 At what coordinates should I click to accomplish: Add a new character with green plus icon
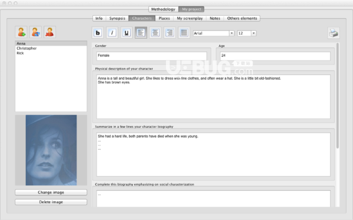(21, 32)
